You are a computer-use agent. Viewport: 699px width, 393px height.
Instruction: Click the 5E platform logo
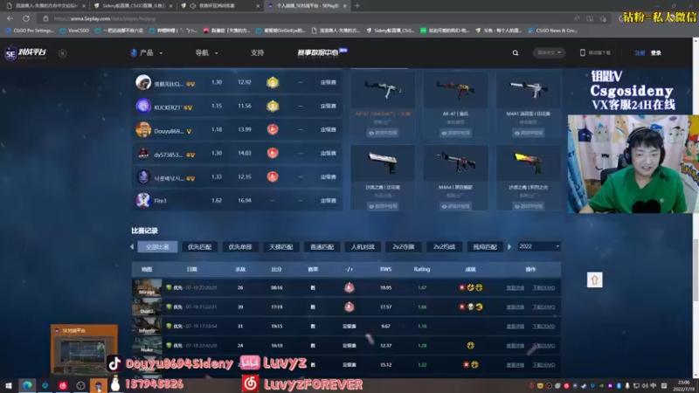[25, 53]
